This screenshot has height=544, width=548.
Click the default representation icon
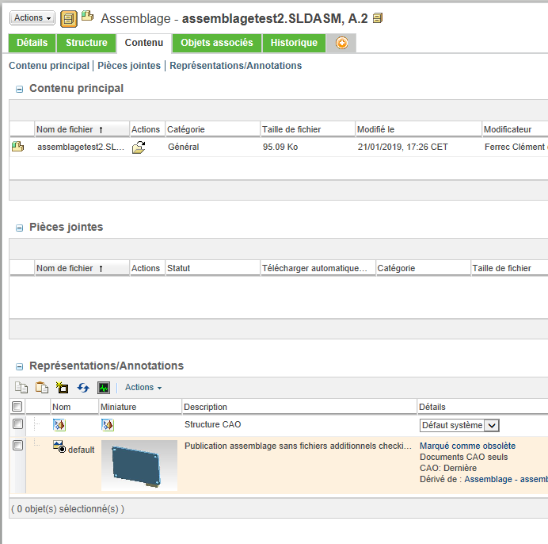pos(59,446)
